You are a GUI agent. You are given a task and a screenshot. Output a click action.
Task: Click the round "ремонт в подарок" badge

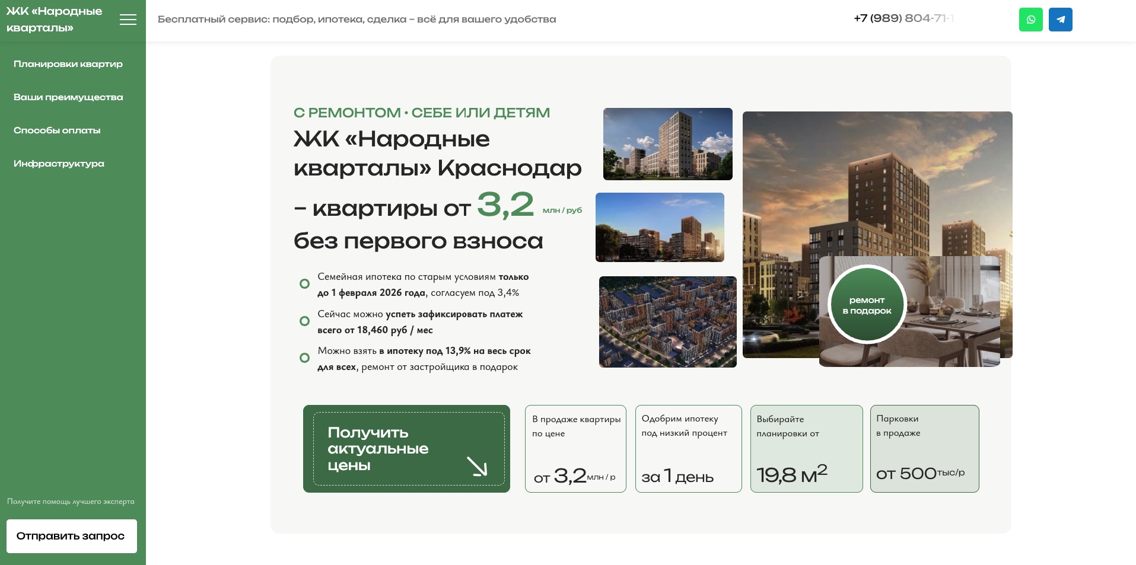point(867,305)
